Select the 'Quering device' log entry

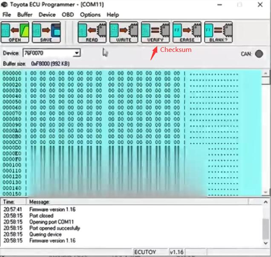point(131,234)
